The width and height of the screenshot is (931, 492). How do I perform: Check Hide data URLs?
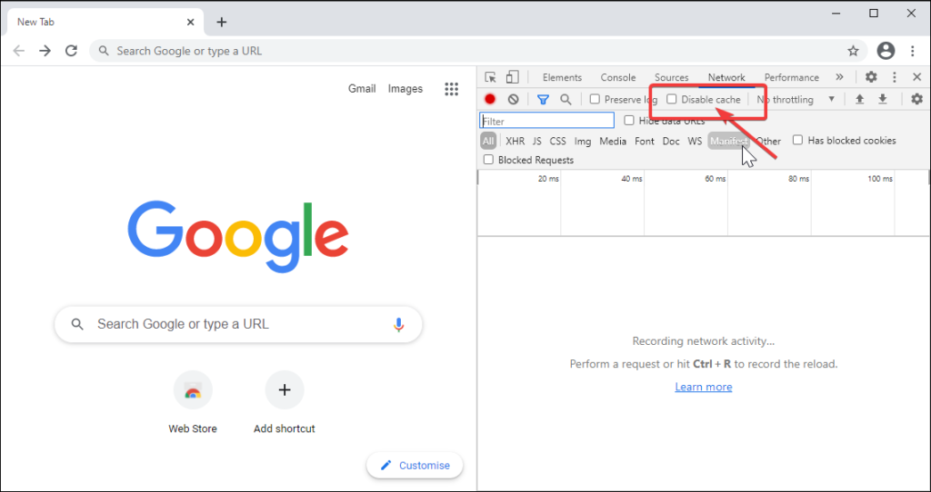tap(629, 121)
